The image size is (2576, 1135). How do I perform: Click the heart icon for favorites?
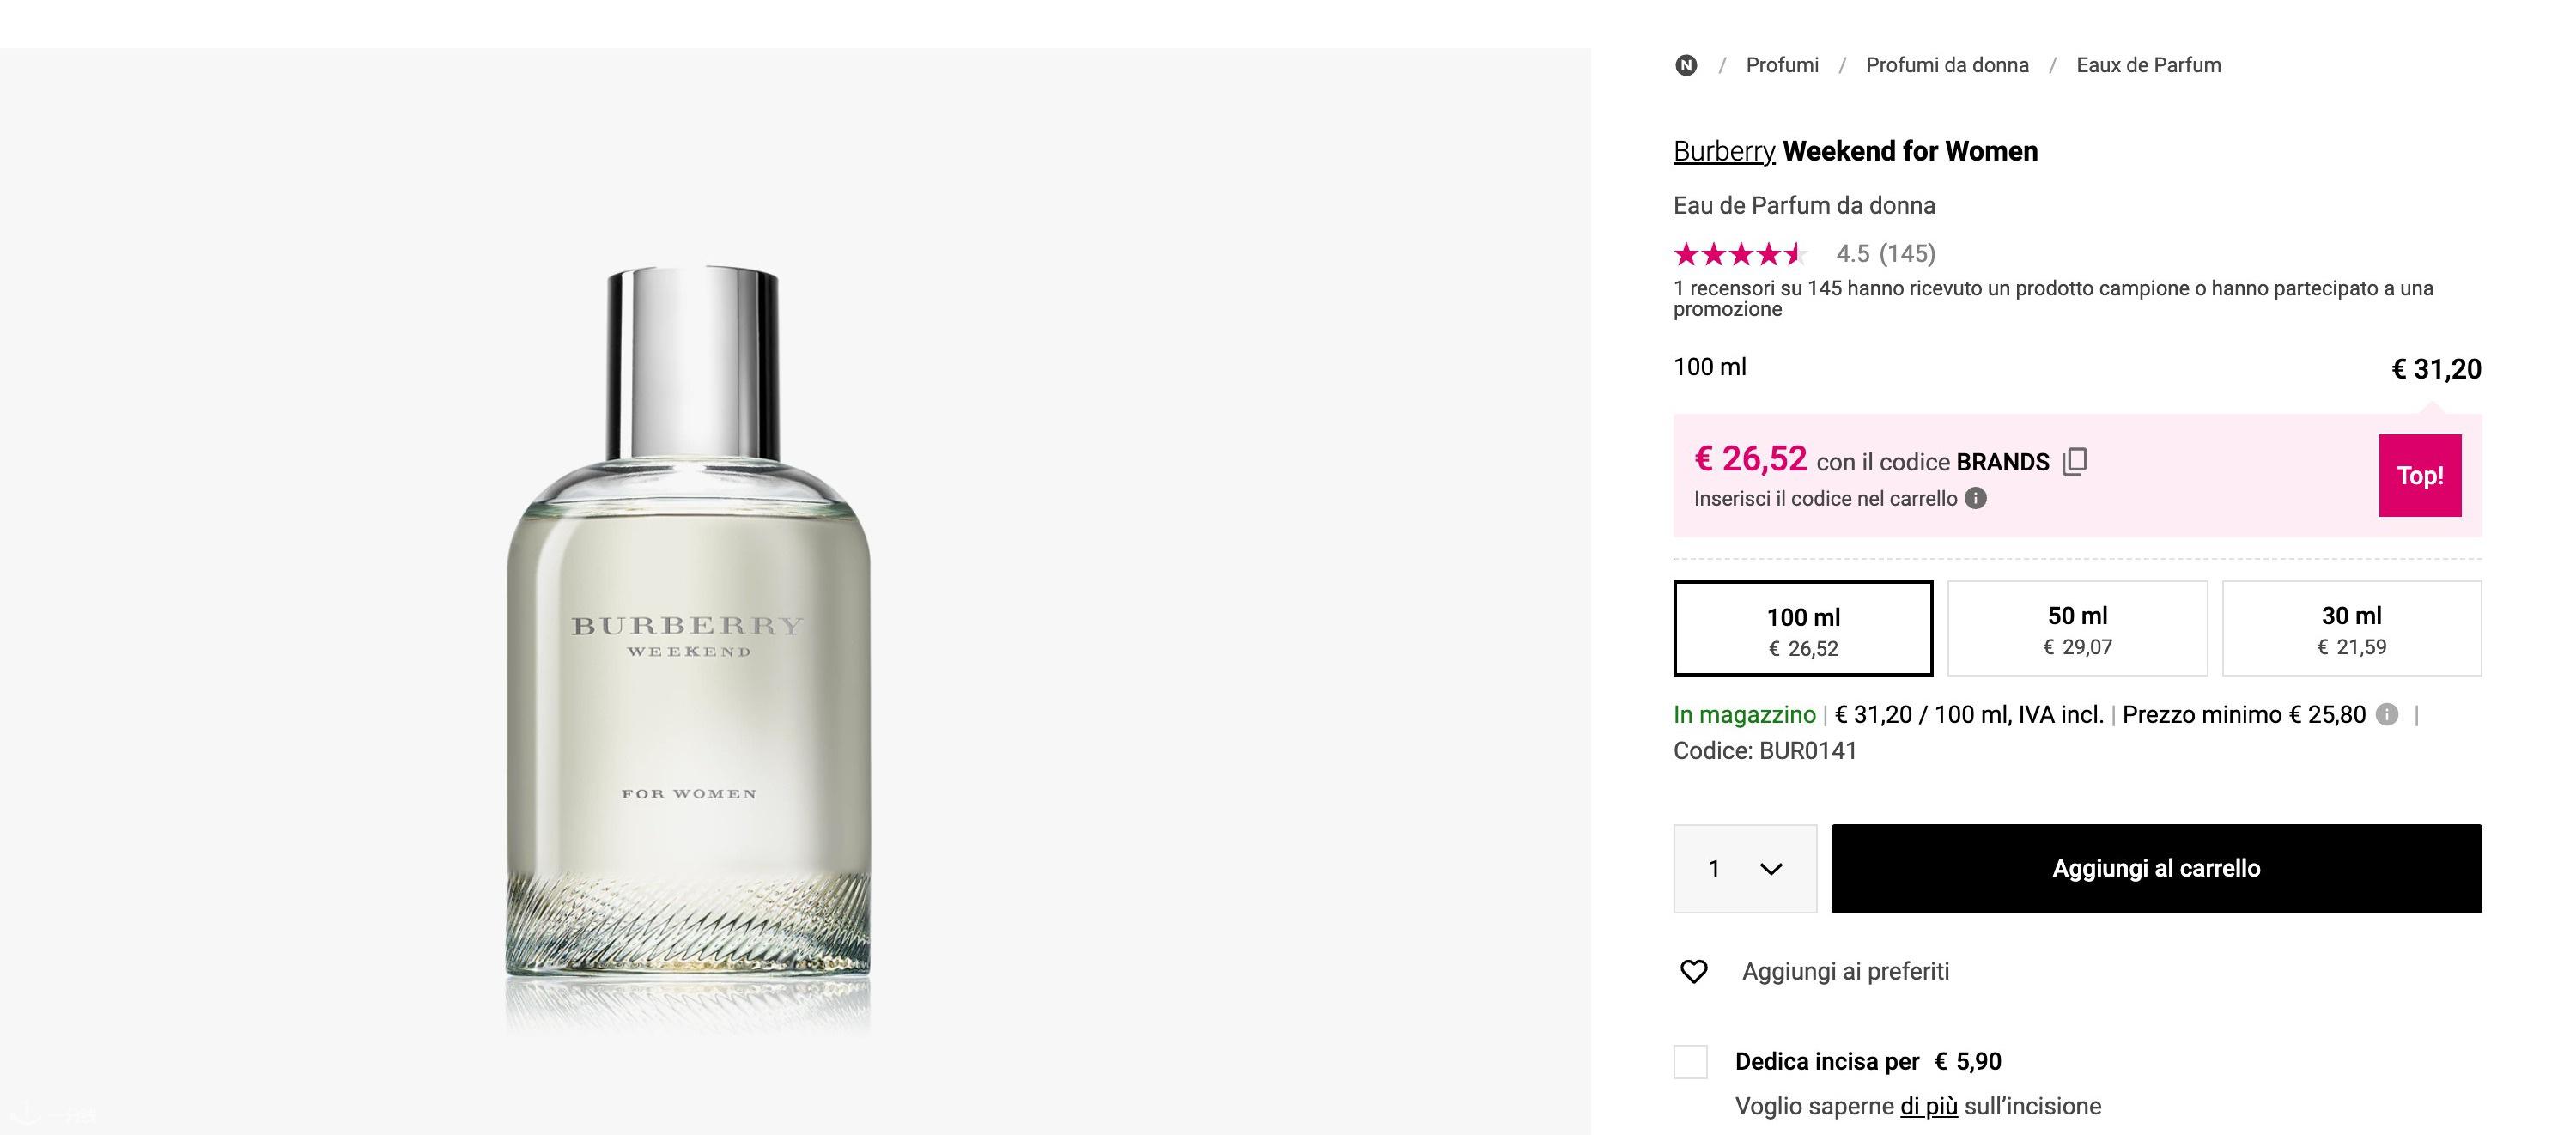(x=1694, y=971)
